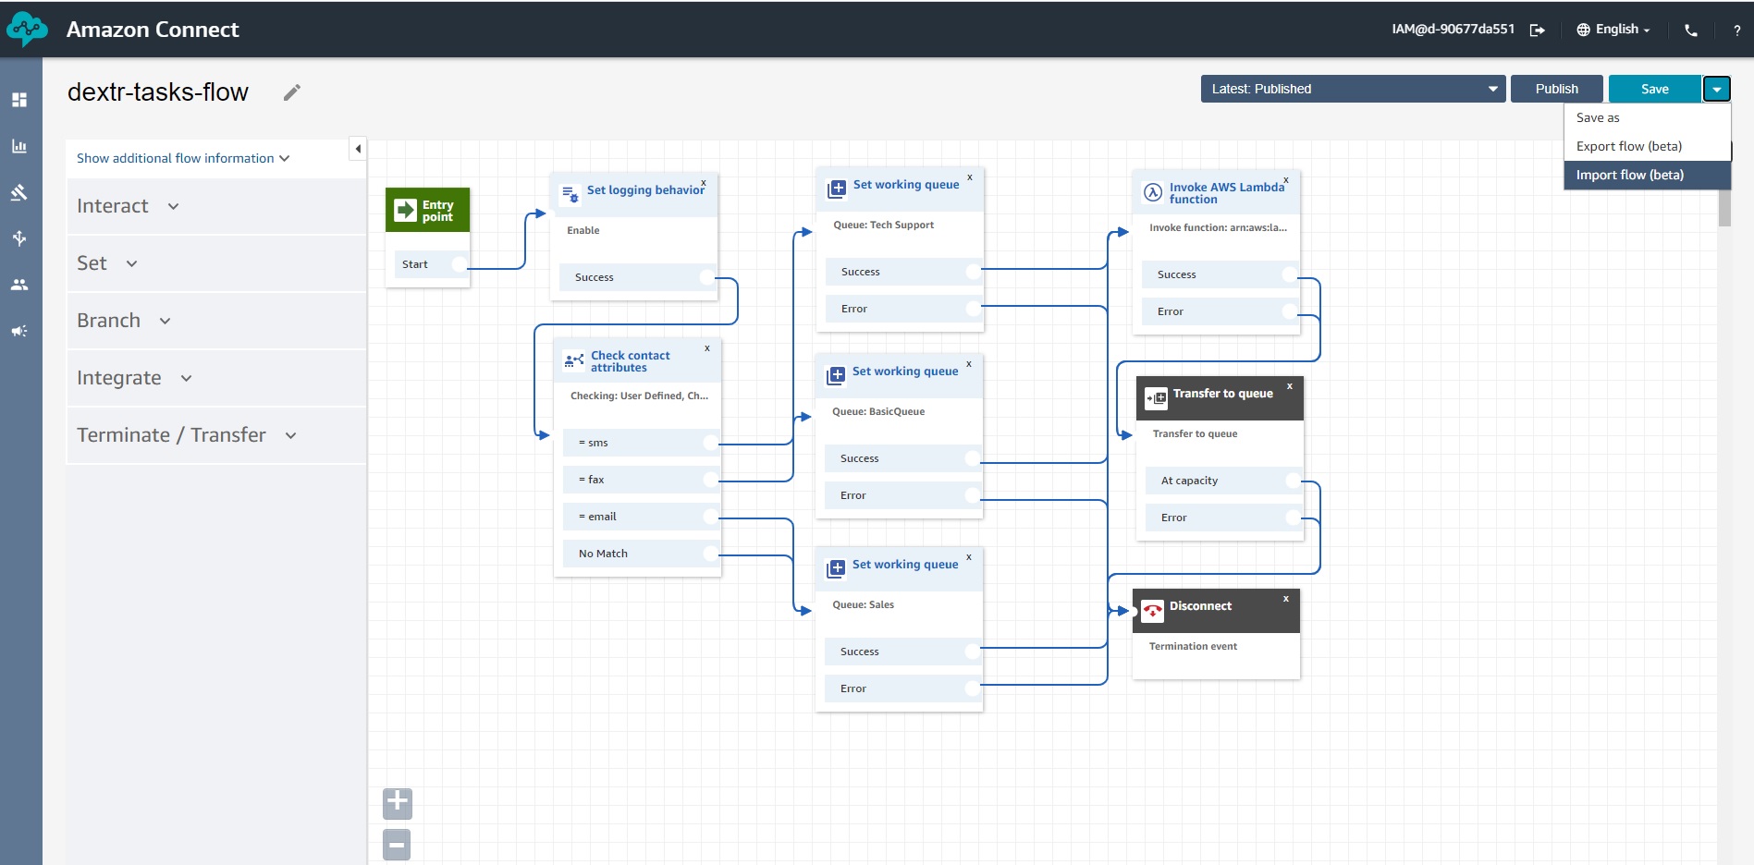Image resolution: width=1754 pixels, height=865 pixels.
Task: Expand the Branch block group
Action: pyautogui.click(x=216, y=321)
